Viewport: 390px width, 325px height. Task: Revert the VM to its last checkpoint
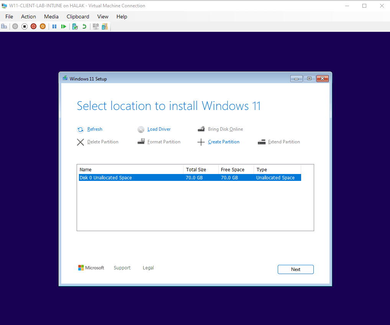click(x=84, y=26)
